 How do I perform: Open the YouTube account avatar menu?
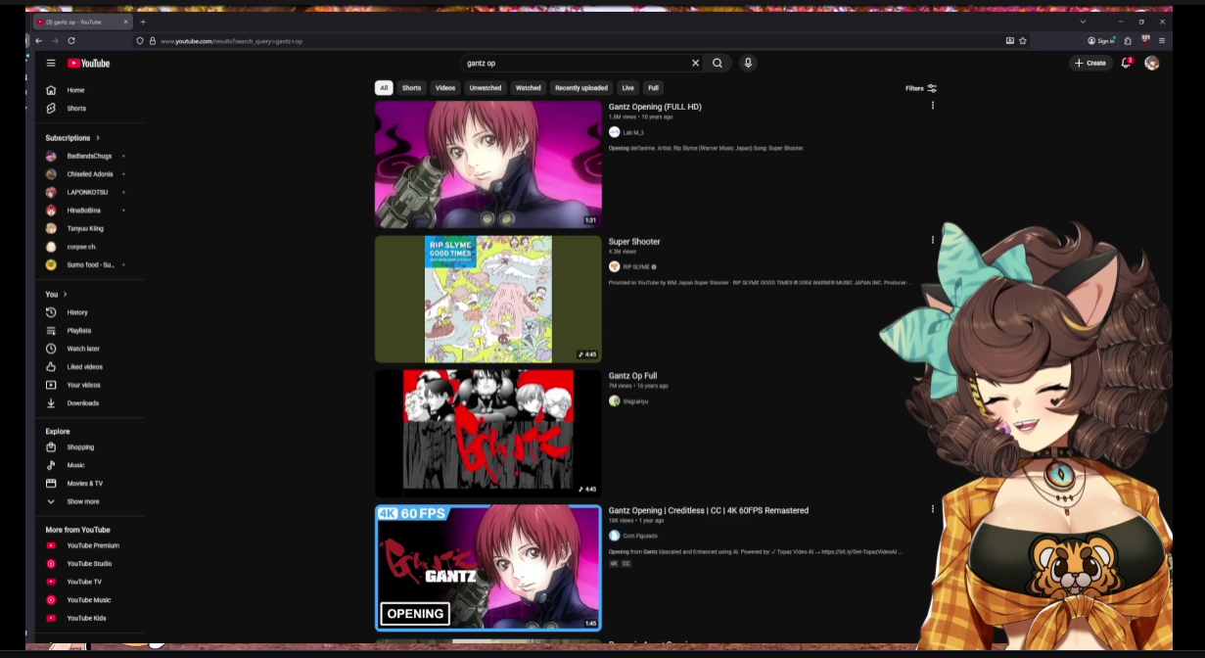[x=1152, y=63]
